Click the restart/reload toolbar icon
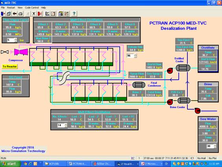222x167 pixels. [9, 14]
